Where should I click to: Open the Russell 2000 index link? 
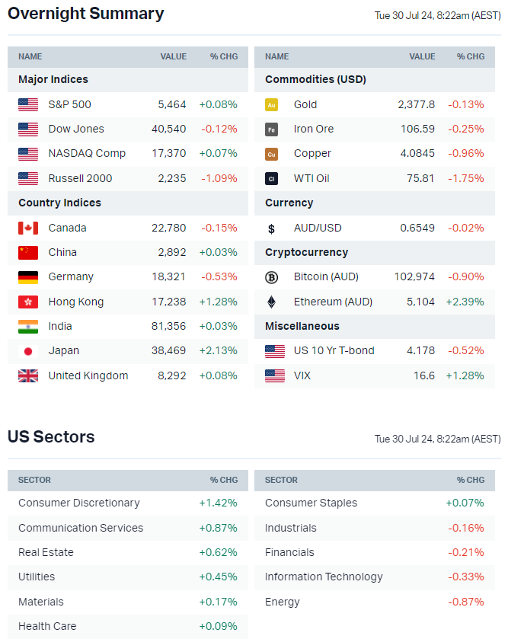click(x=80, y=178)
